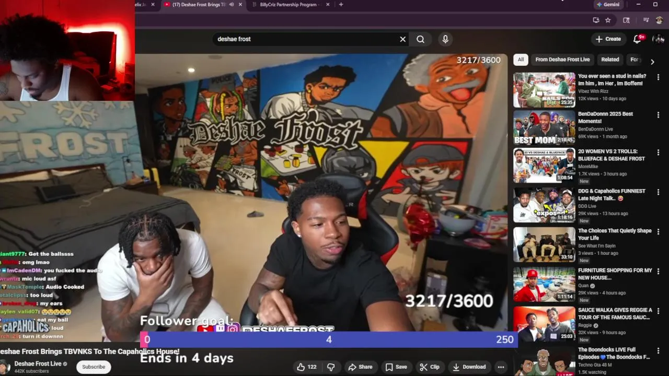Image resolution: width=669 pixels, height=376 pixels.
Task: Subscribe to Deshae Frost Live
Action: pos(94,367)
